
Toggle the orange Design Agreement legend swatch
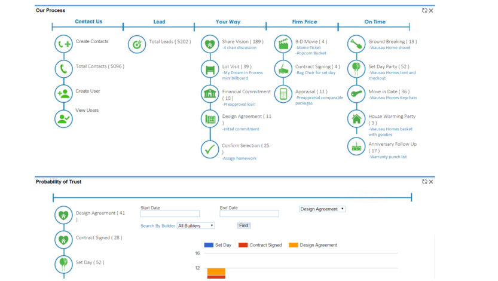point(293,245)
